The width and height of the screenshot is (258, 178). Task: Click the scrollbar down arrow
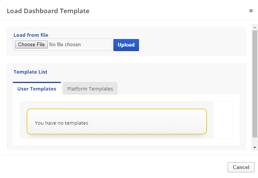tap(255, 148)
